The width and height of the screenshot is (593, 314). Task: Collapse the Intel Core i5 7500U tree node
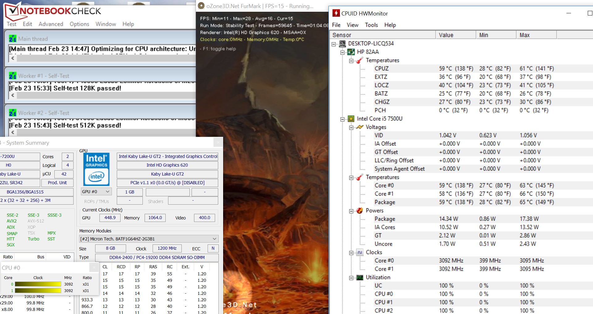[342, 119]
